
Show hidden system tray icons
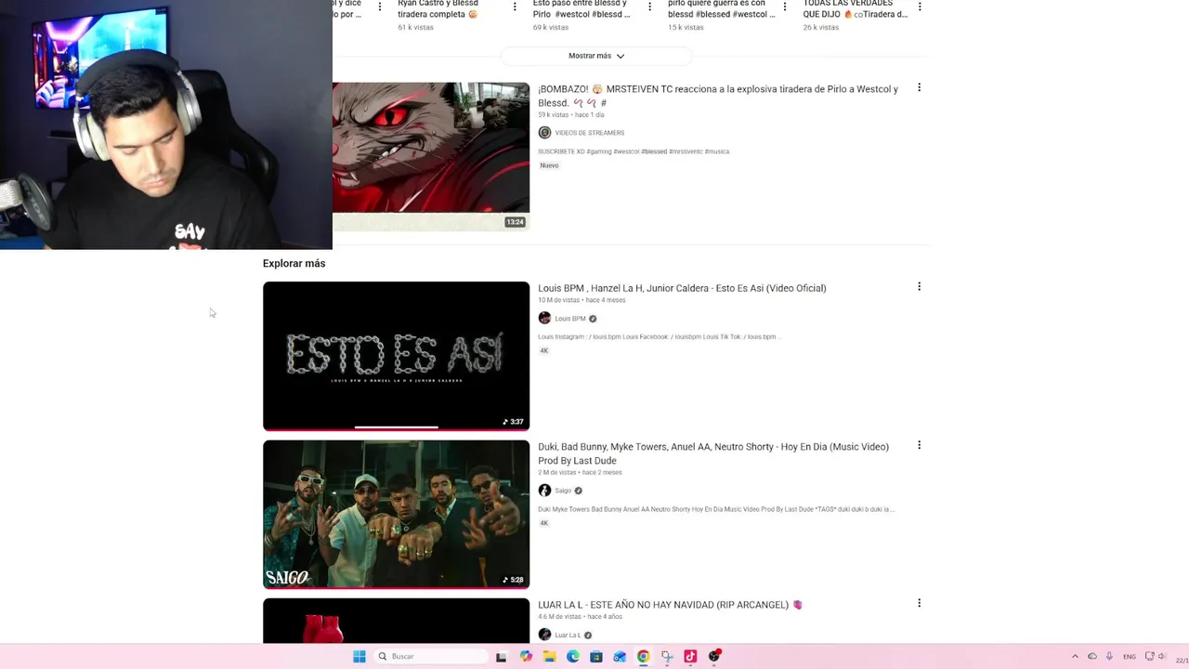tap(1075, 657)
